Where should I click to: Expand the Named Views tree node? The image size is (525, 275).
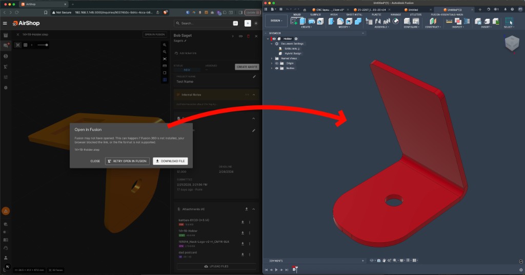tap(271, 58)
